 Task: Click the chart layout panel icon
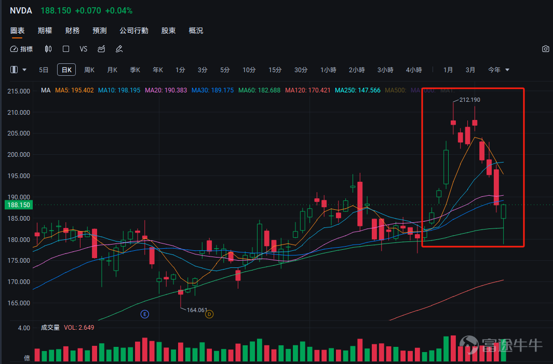pyautogui.click(x=14, y=70)
